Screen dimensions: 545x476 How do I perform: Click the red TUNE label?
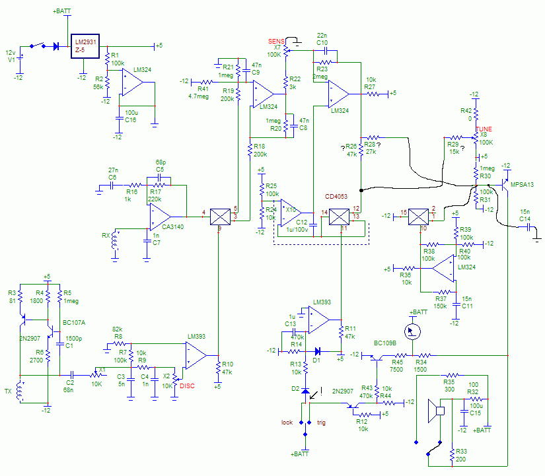484,129
